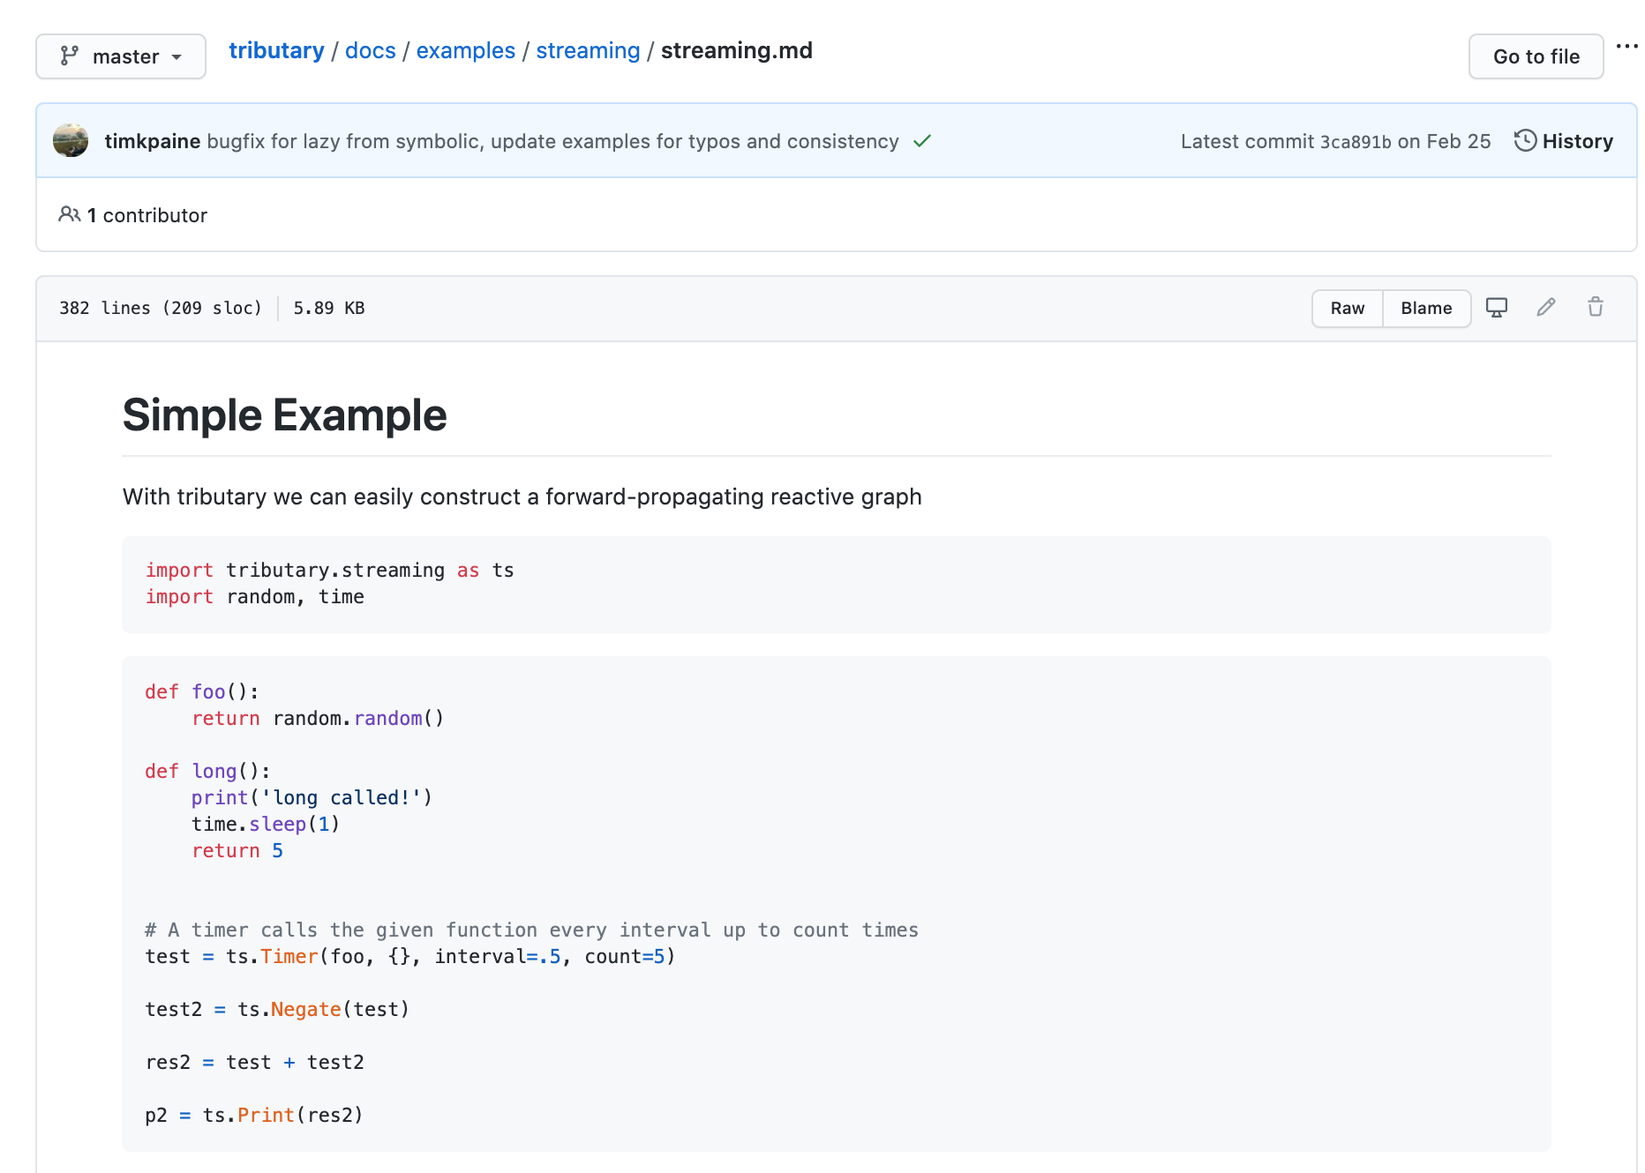Click the streaming.md filename in the breadcrumb

click(737, 50)
